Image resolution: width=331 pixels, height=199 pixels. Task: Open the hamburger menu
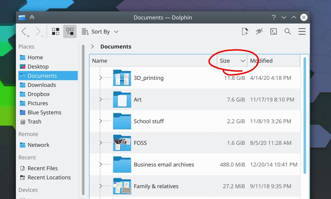click(302, 31)
